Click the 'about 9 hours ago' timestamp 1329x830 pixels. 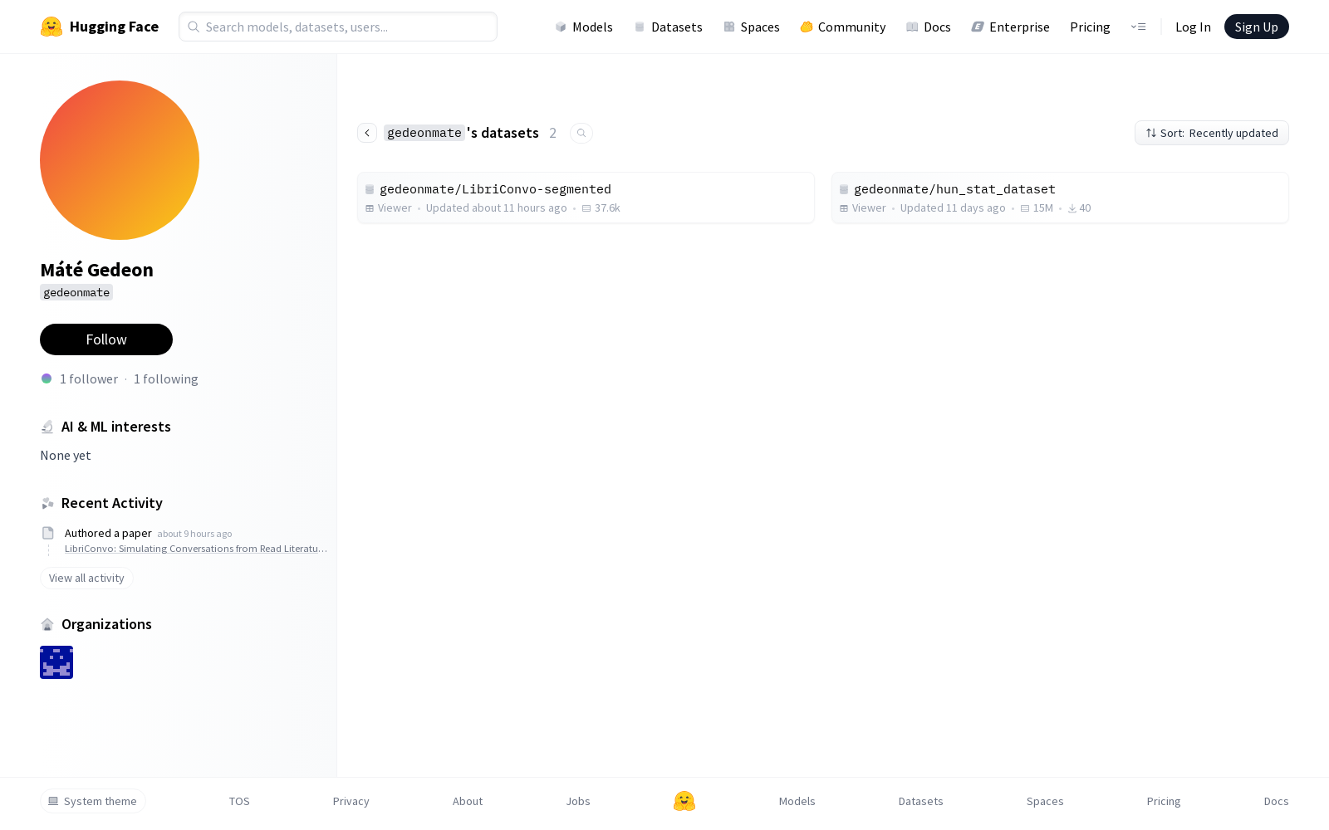coord(194,534)
